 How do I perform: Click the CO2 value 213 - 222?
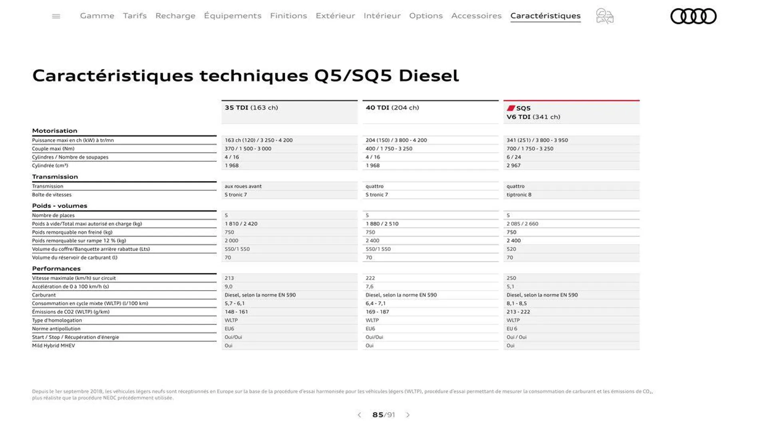pyautogui.click(x=518, y=312)
